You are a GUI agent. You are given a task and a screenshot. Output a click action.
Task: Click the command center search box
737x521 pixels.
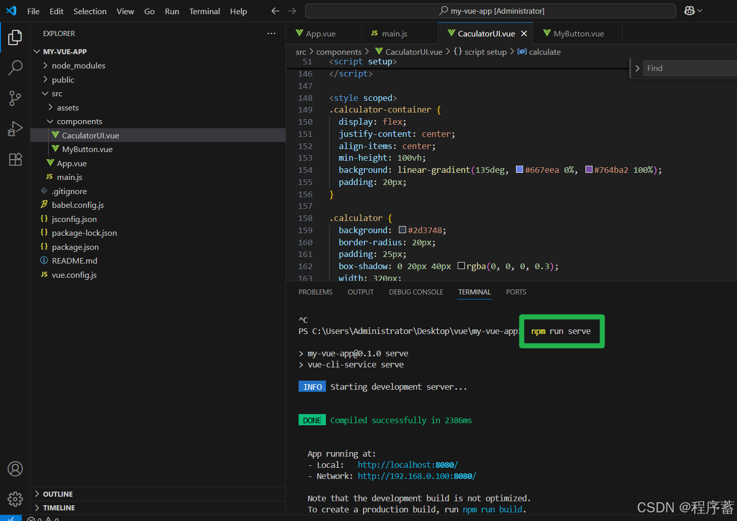tap(491, 11)
